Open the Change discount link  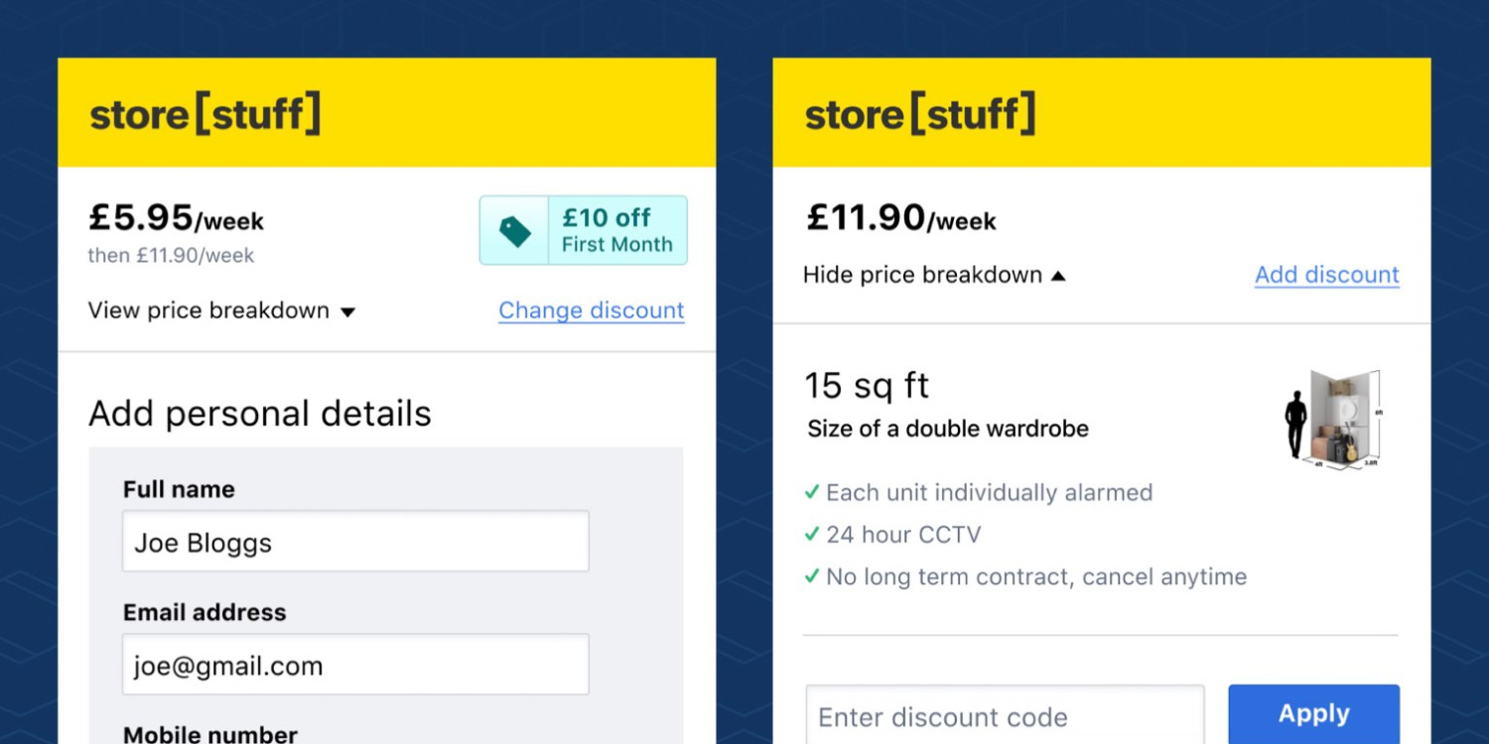tap(591, 310)
